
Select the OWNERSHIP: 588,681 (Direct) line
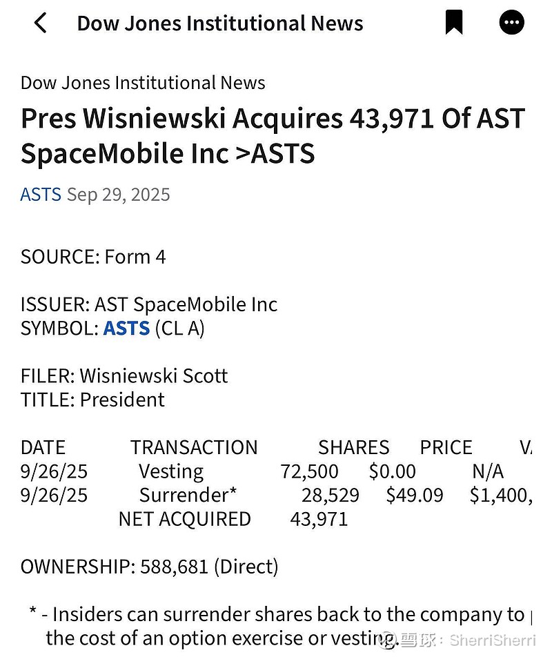point(149,567)
